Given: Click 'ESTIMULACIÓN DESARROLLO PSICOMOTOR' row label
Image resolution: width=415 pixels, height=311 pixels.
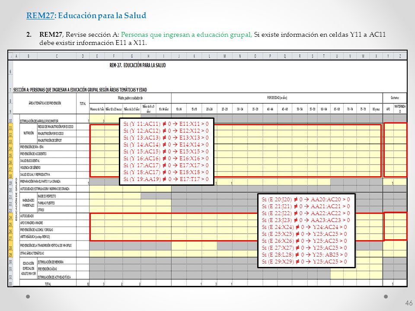Looking at the screenshot, I should pos(39,121).
